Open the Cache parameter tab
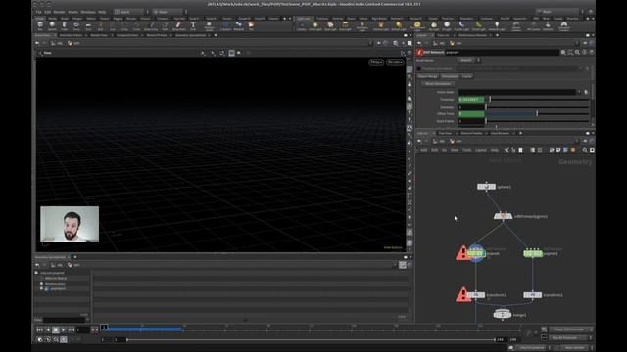Screen dimensions: 627x352 (466, 76)
